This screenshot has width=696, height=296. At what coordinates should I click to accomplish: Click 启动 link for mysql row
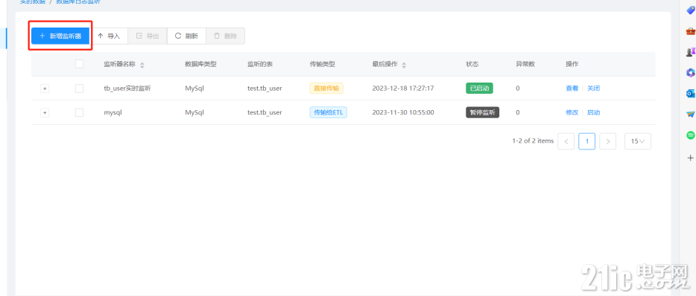593,112
